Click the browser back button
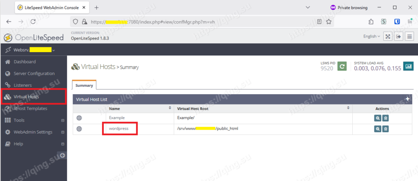Image resolution: width=418 pixels, height=181 pixels. pyautogui.click(x=9, y=22)
